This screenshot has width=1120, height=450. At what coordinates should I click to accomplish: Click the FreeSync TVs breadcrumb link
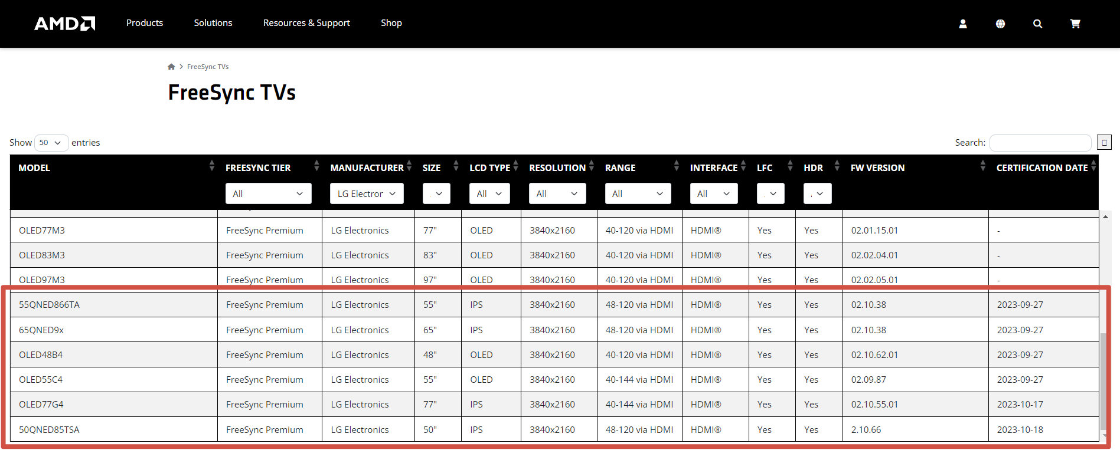[208, 67]
